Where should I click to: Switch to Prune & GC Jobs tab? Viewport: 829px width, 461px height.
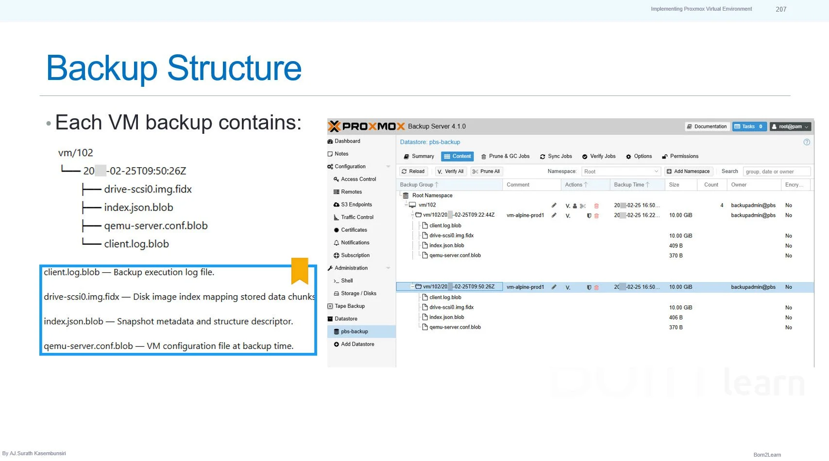point(505,157)
